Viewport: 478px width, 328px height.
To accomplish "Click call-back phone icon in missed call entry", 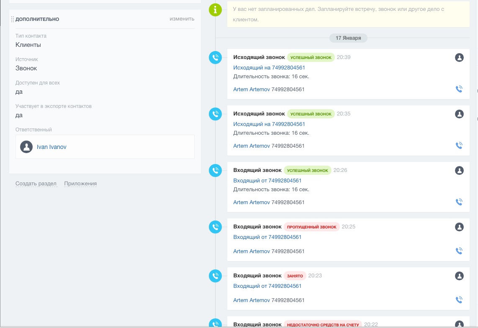I will (x=459, y=251).
